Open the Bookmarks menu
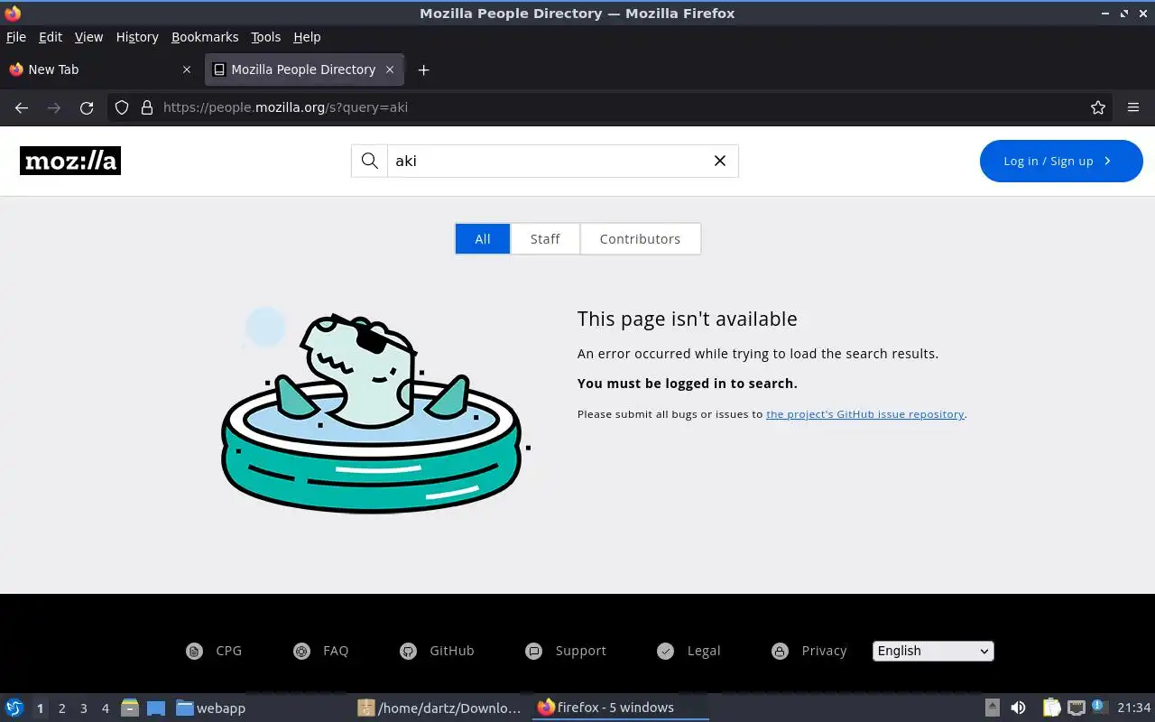The width and height of the screenshot is (1155, 722). click(x=205, y=37)
